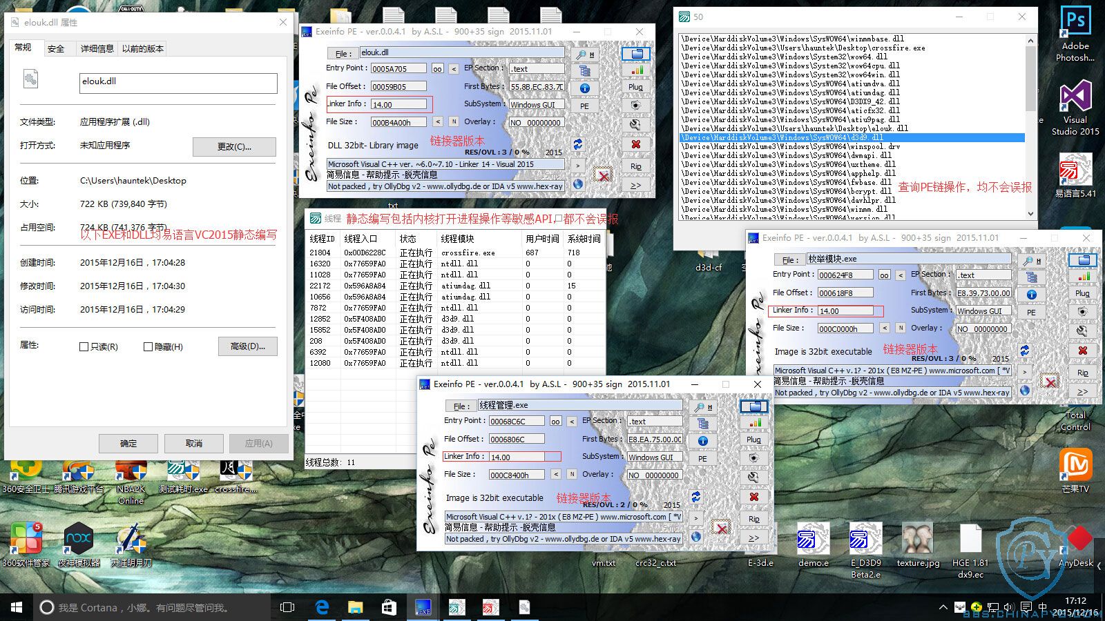This screenshot has height=621, width=1105.
Task: Edit the elouk.dll filename field in properties
Action: [x=178, y=82]
